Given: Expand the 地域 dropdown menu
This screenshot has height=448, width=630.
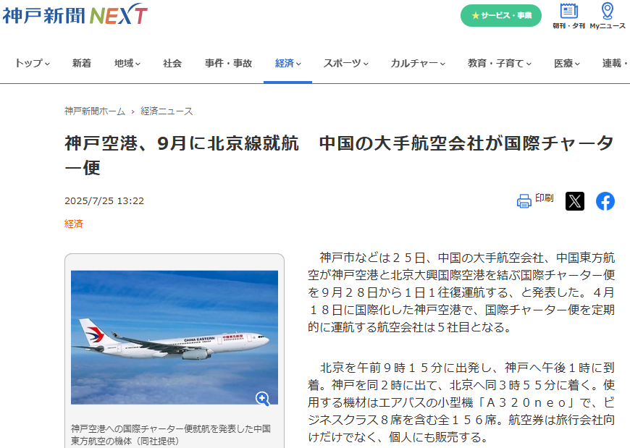Looking at the screenshot, I should 127,64.
